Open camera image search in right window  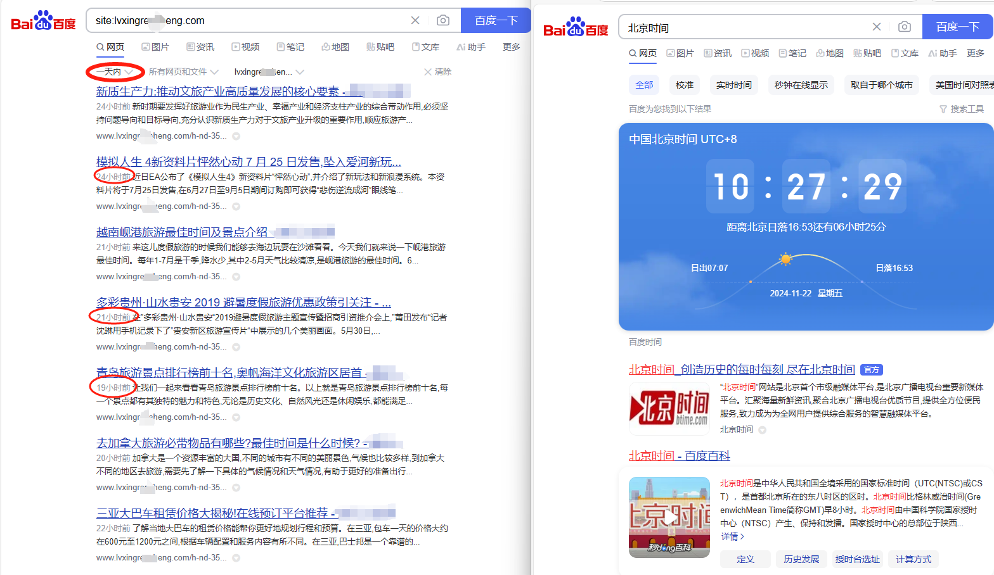(x=905, y=27)
